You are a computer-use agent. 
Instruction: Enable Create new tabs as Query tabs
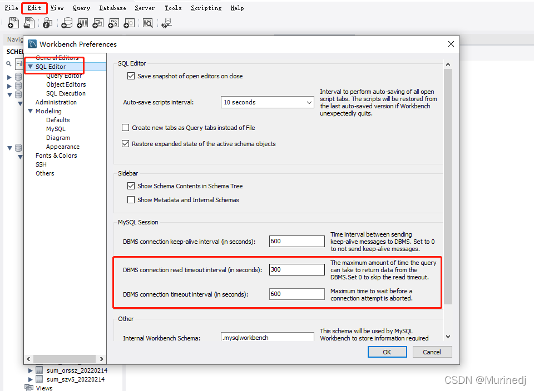point(125,127)
